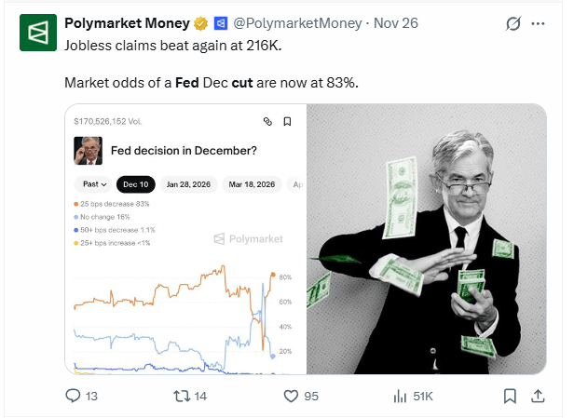Share the post via upload icon
The height and width of the screenshot is (418, 574).
click(538, 396)
